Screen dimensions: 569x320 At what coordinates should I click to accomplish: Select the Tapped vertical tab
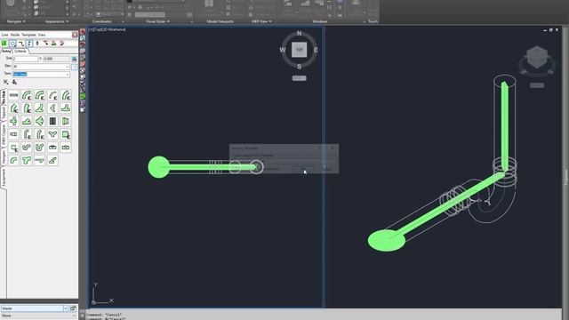pos(4,113)
